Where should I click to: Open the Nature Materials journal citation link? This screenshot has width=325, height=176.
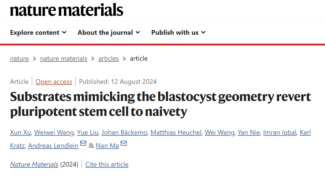point(34,164)
